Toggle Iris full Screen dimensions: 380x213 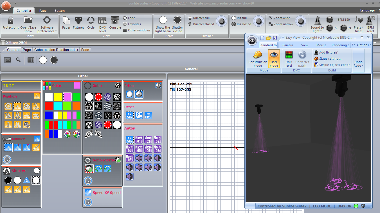[239, 18]
